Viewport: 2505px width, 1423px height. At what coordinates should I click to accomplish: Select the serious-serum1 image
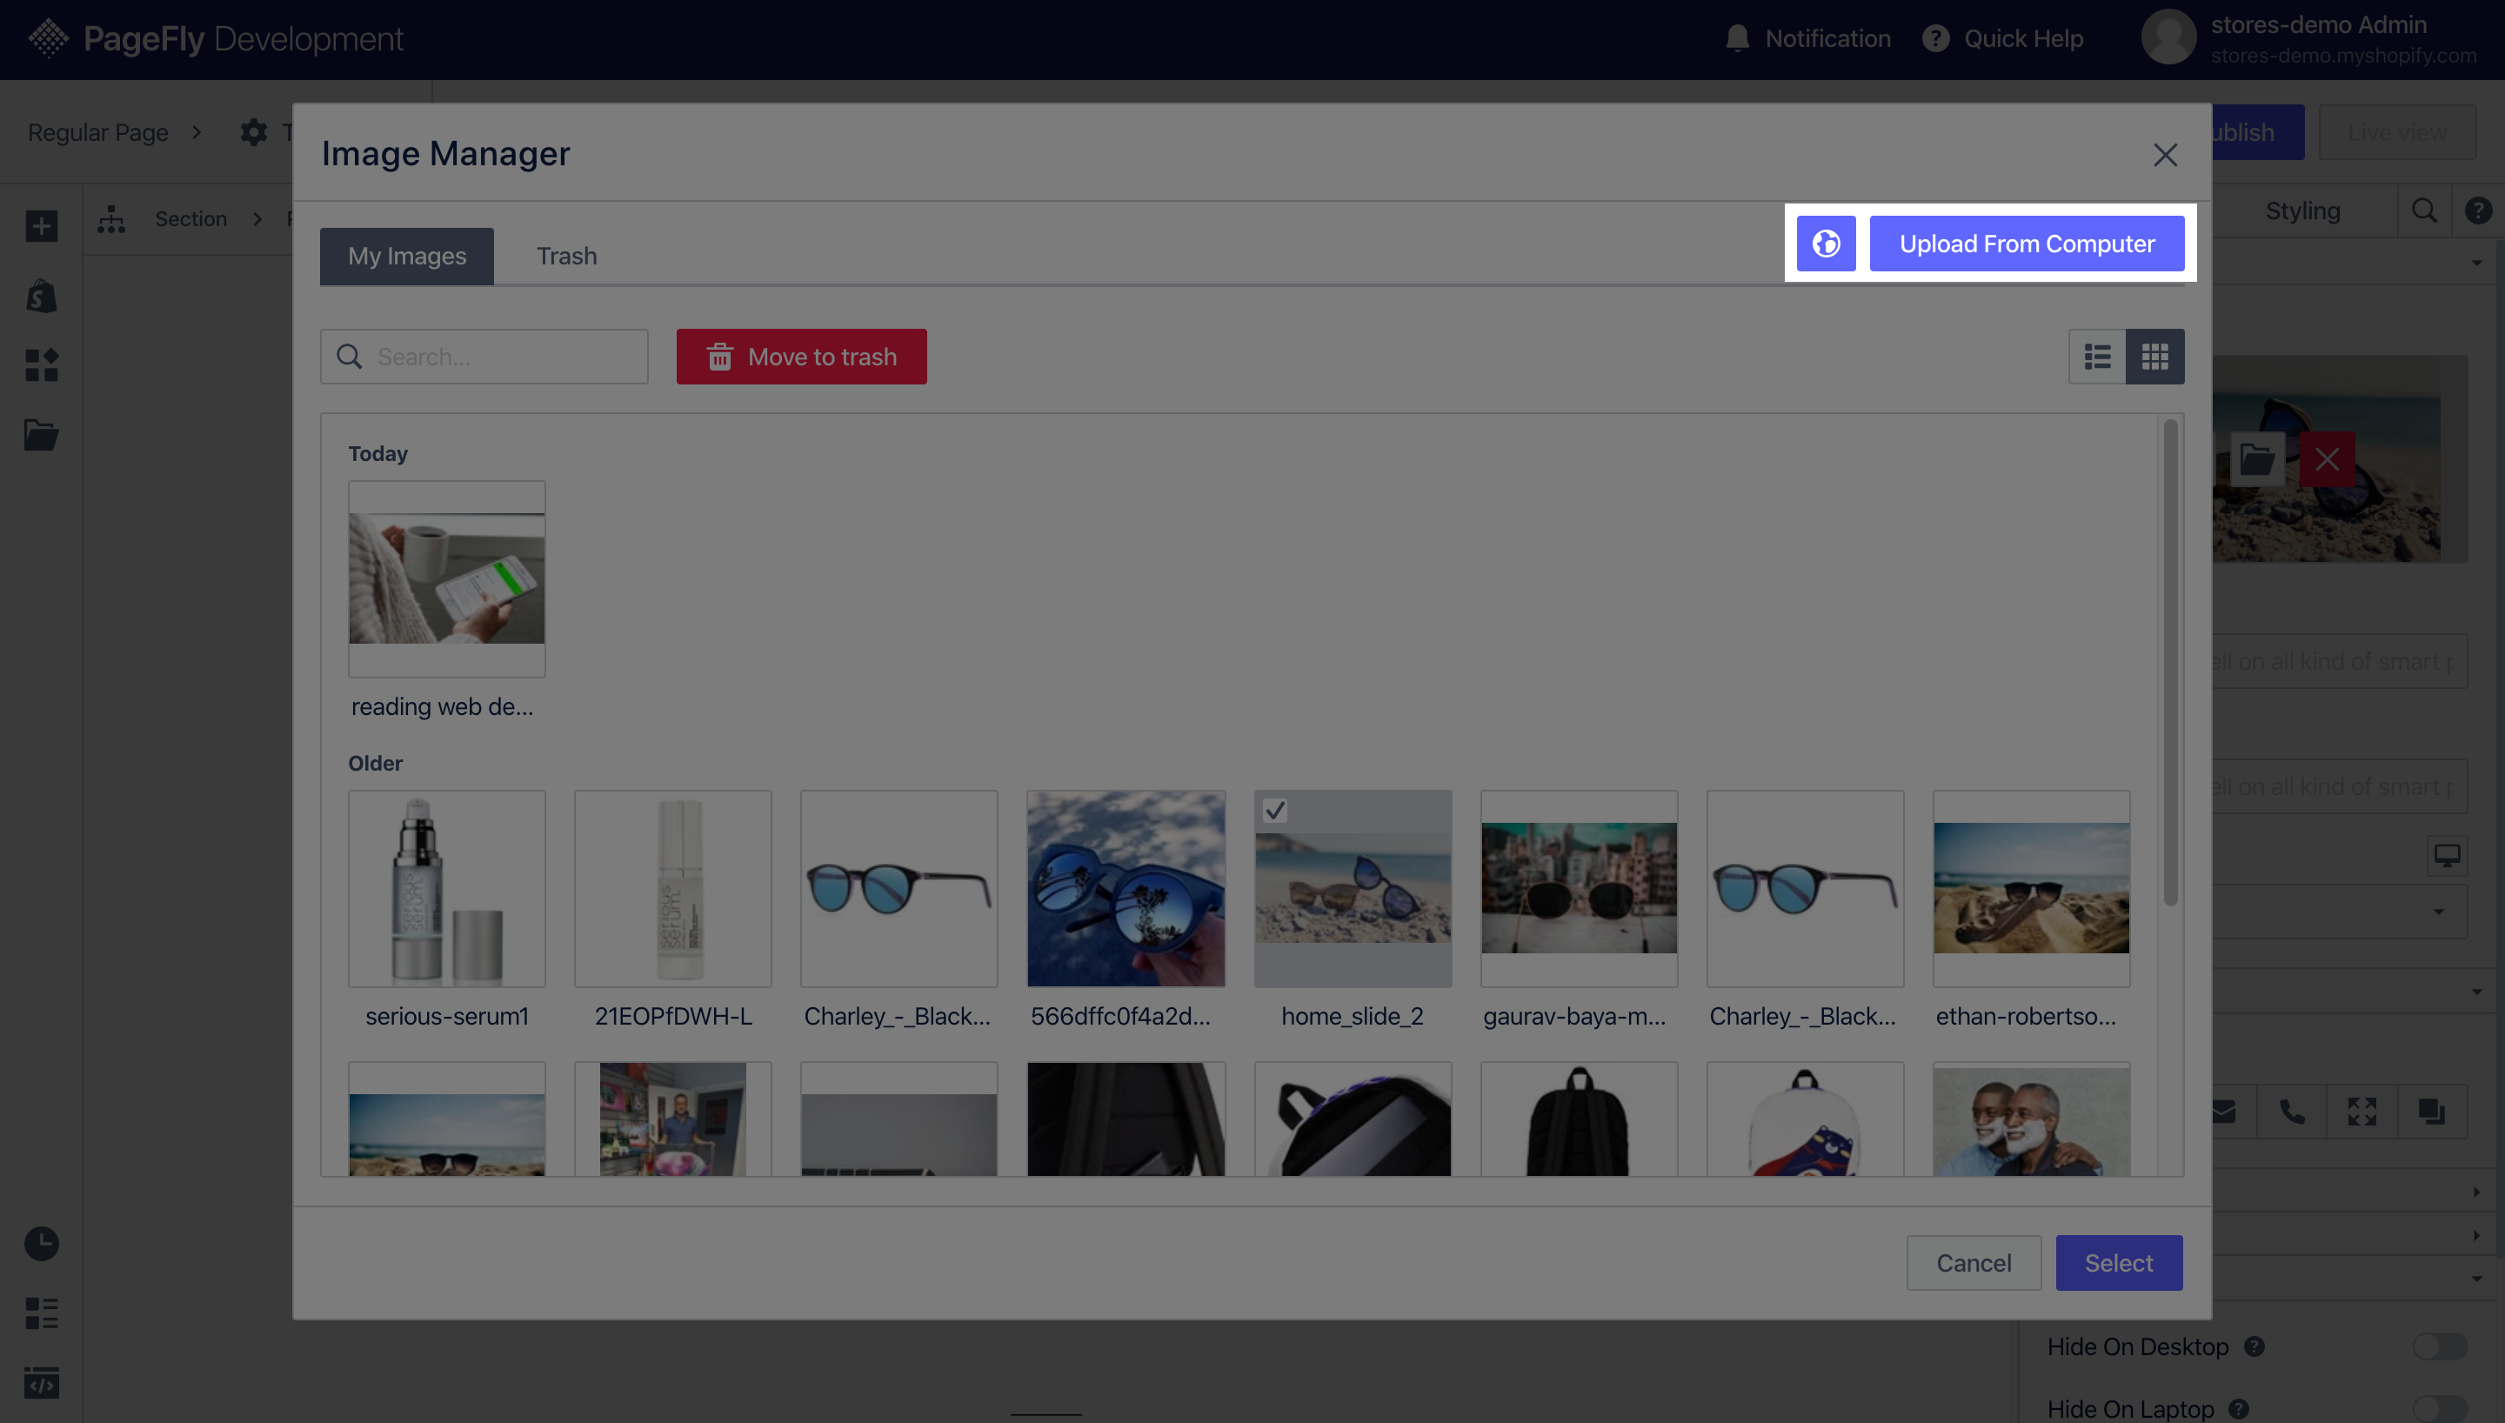pos(447,888)
